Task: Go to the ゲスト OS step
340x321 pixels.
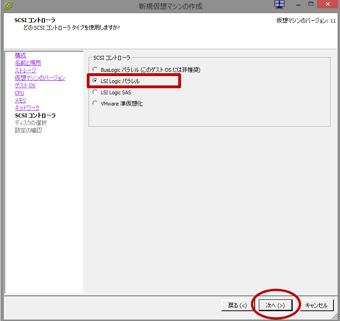Action: pos(25,85)
